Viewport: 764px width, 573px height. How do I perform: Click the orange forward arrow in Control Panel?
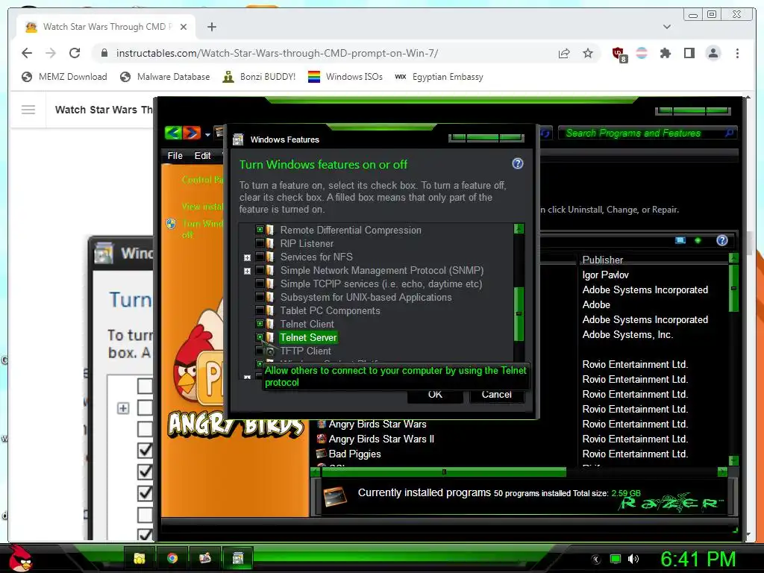[x=192, y=133]
